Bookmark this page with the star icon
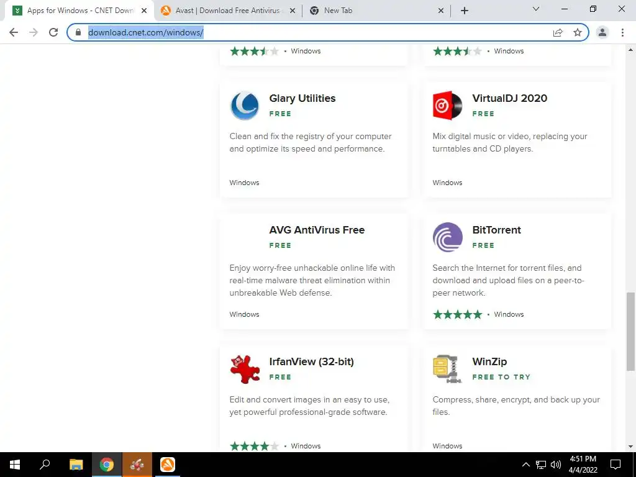This screenshot has width=636, height=477. click(578, 32)
